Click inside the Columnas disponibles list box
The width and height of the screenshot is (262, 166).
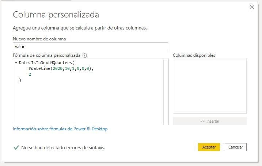tap(209, 86)
